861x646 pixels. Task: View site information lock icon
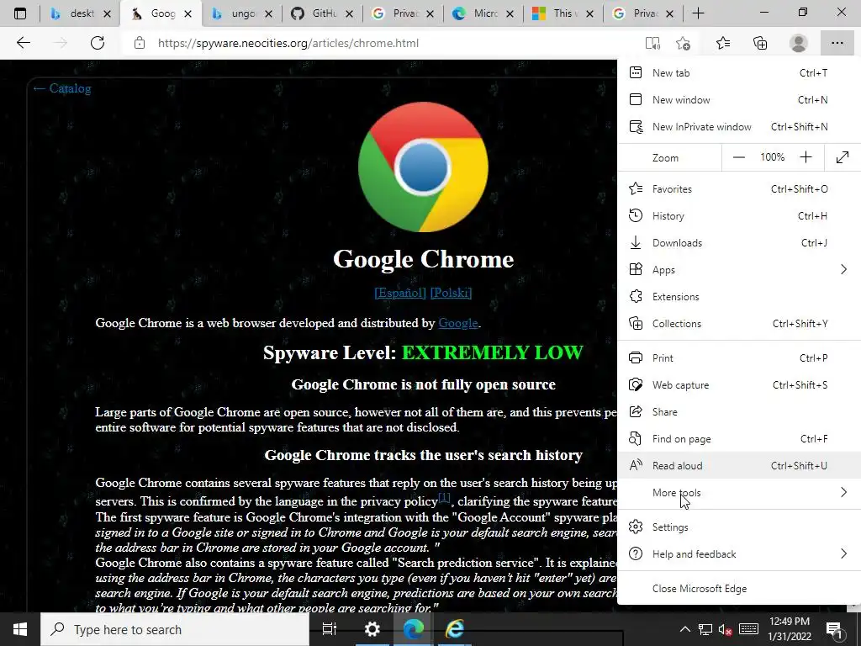click(x=140, y=43)
